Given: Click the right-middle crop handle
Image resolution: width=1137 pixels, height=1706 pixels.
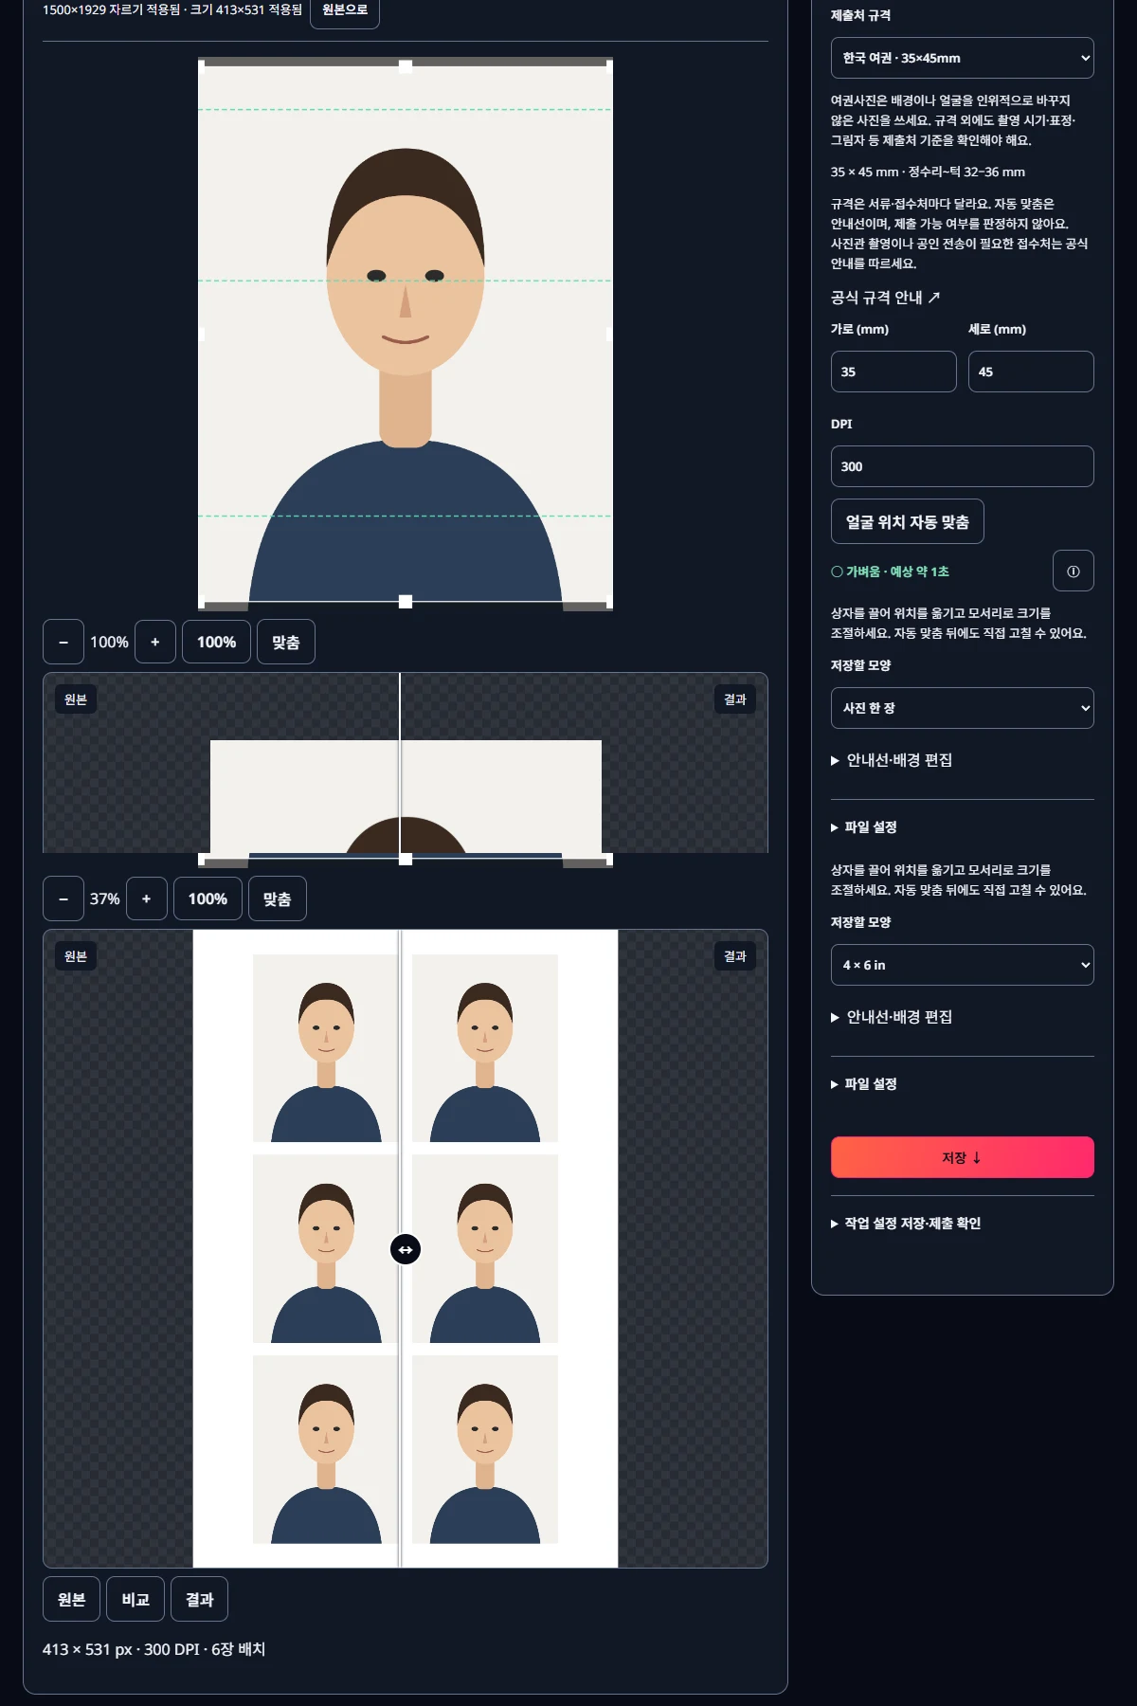Looking at the screenshot, I should click(609, 334).
